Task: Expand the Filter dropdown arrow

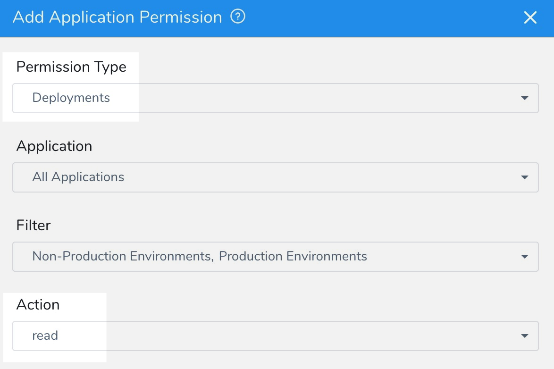Action: pos(525,256)
